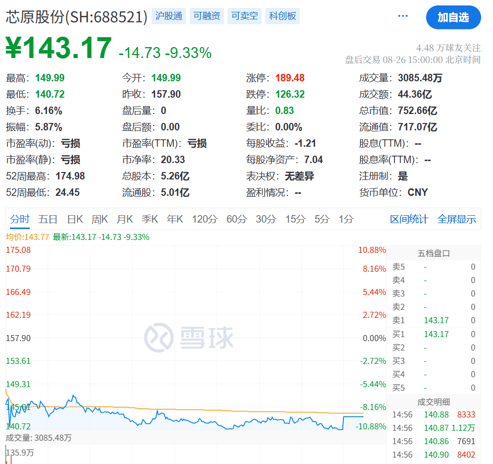The width and height of the screenshot is (493, 464).
Task: Click the trade row priced 140.86
Action: pos(434,441)
